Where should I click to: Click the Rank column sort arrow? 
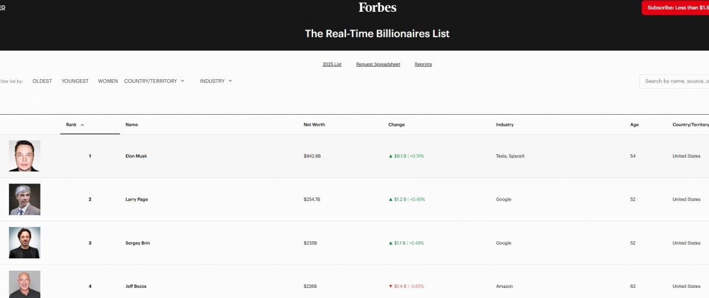click(x=82, y=125)
